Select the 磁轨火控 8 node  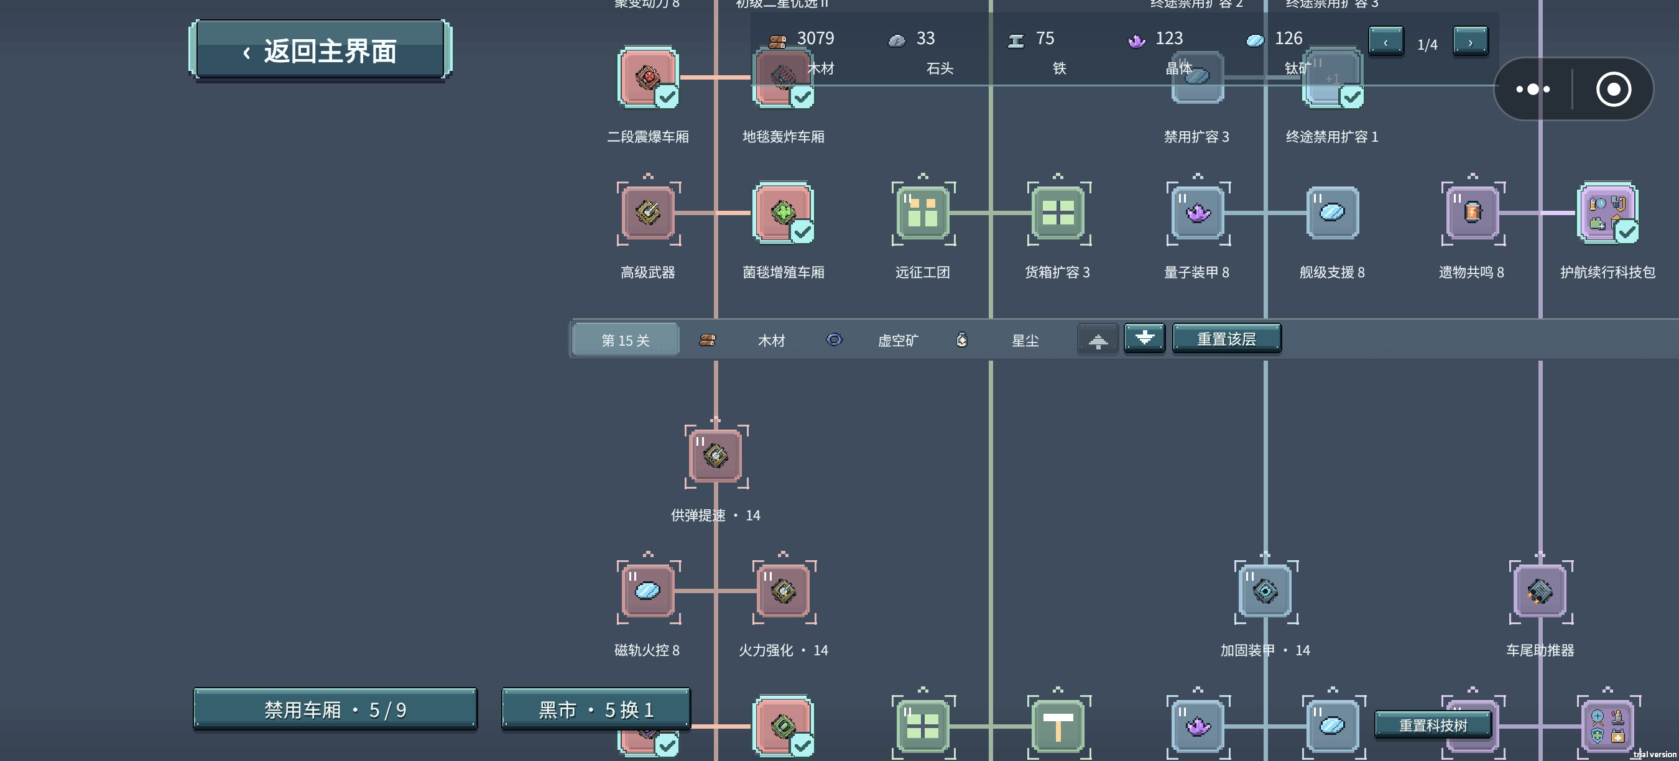647,591
